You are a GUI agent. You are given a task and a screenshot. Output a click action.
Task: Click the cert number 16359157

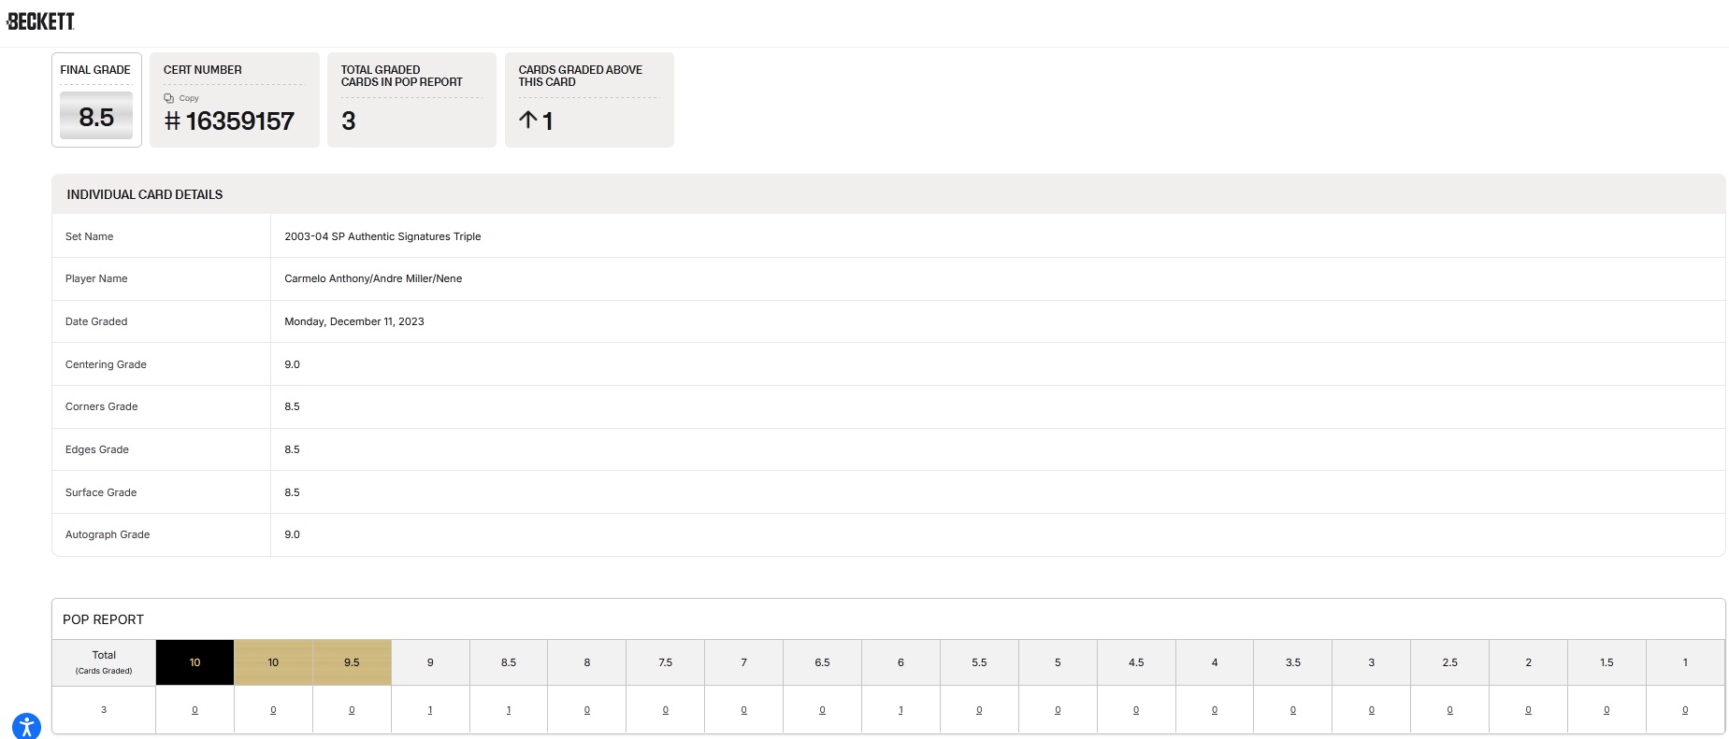pos(239,121)
